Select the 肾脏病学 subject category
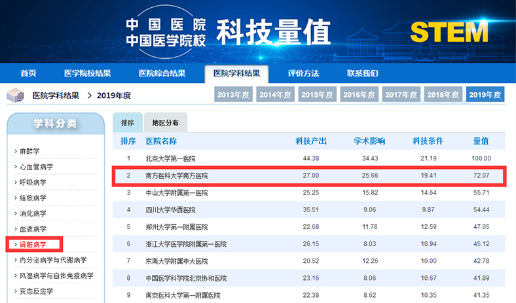Image resolution: width=516 pixels, height=303 pixels. click(x=34, y=245)
